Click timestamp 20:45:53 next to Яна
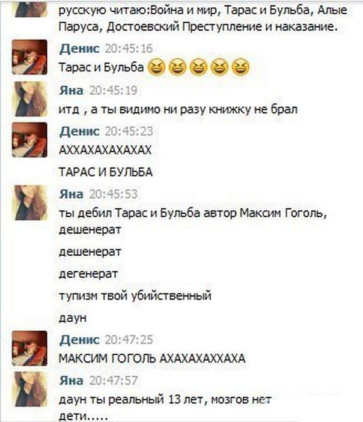The image size is (363, 422). [x=114, y=194]
